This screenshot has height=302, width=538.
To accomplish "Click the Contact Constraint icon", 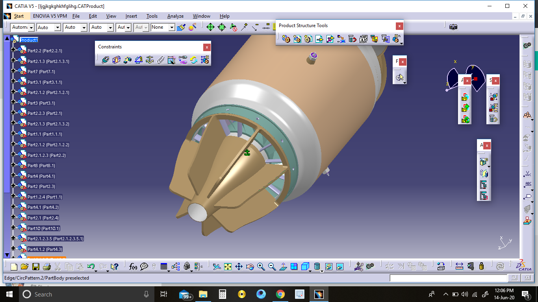I will pyautogui.click(x=116, y=60).
